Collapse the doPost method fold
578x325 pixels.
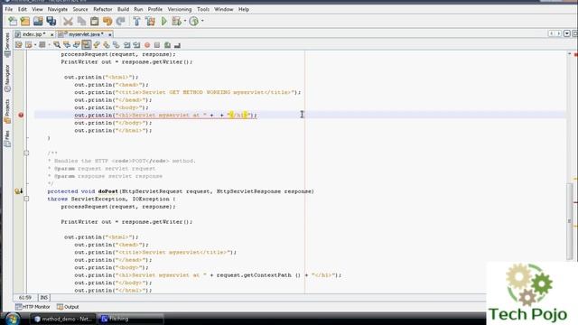(26, 199)
